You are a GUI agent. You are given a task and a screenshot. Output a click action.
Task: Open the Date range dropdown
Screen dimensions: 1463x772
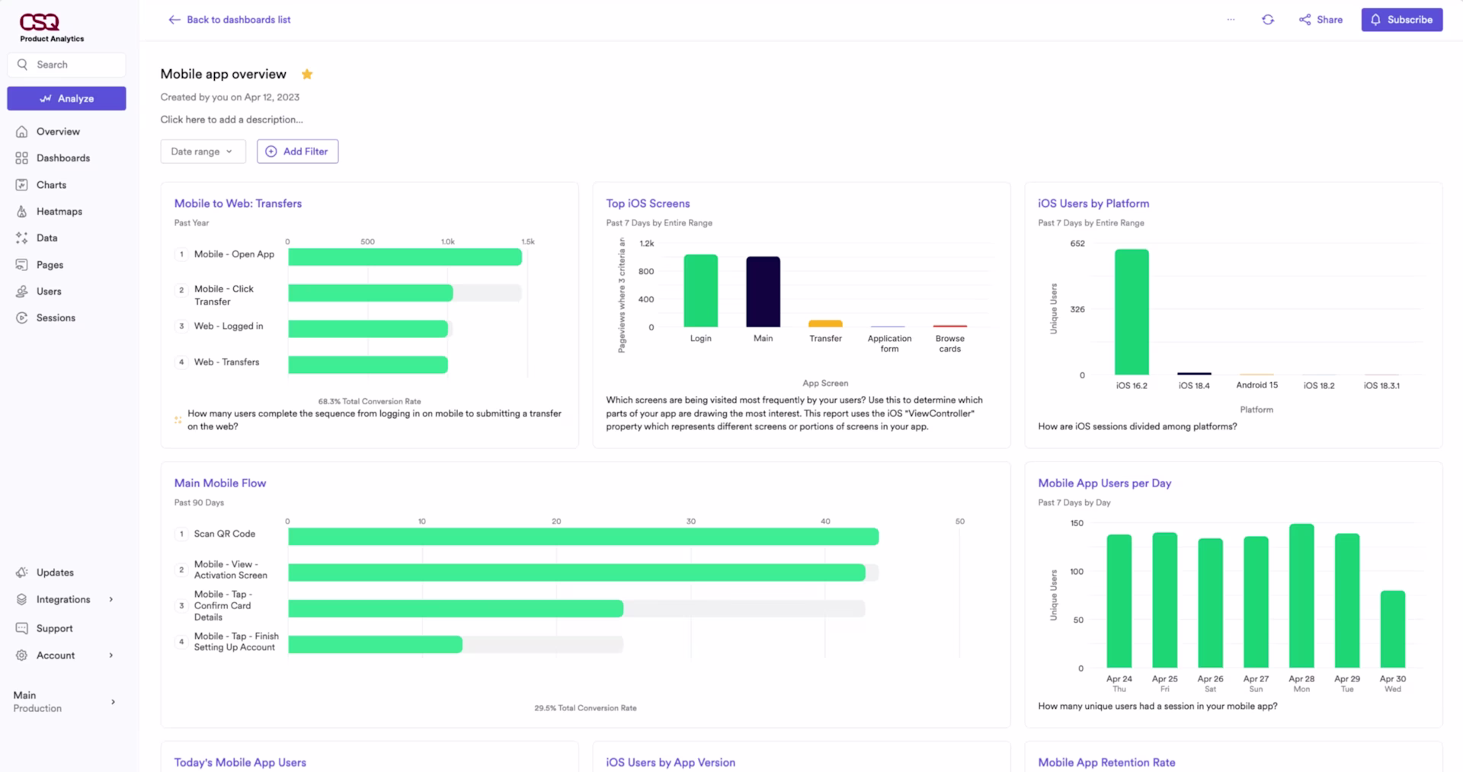coord(202,151)
